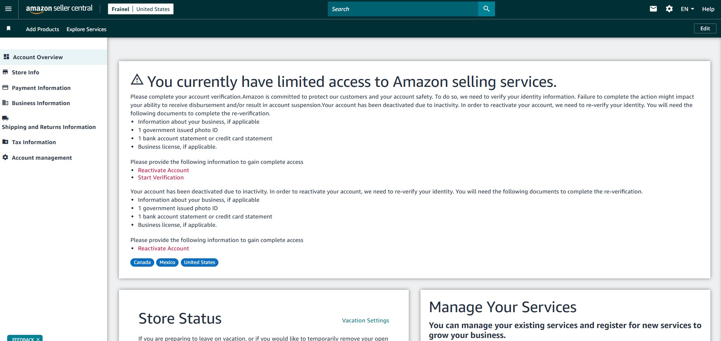The height and width of the screenshot is (341, 721).
Task: Click the Store Info storefront icon
Action: click(x=5, y=72)
